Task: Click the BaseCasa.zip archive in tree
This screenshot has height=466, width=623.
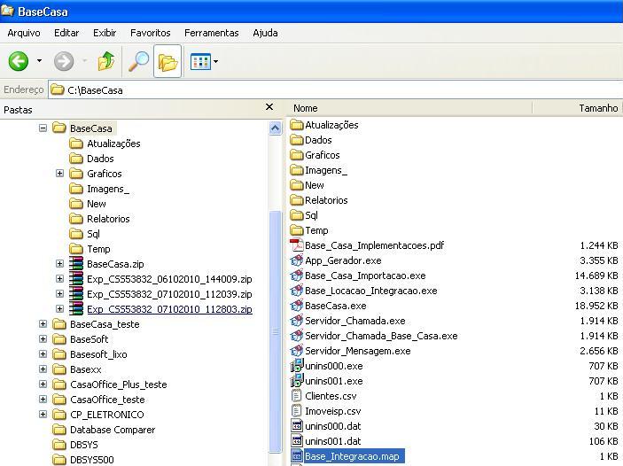Action: click(x=114, y=264)
